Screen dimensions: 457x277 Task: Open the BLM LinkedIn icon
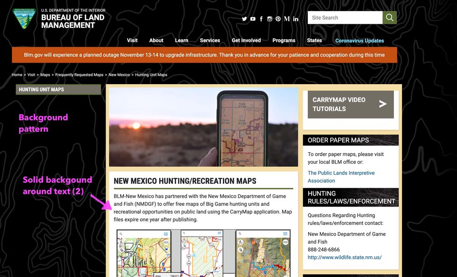(x=296, y=19)
